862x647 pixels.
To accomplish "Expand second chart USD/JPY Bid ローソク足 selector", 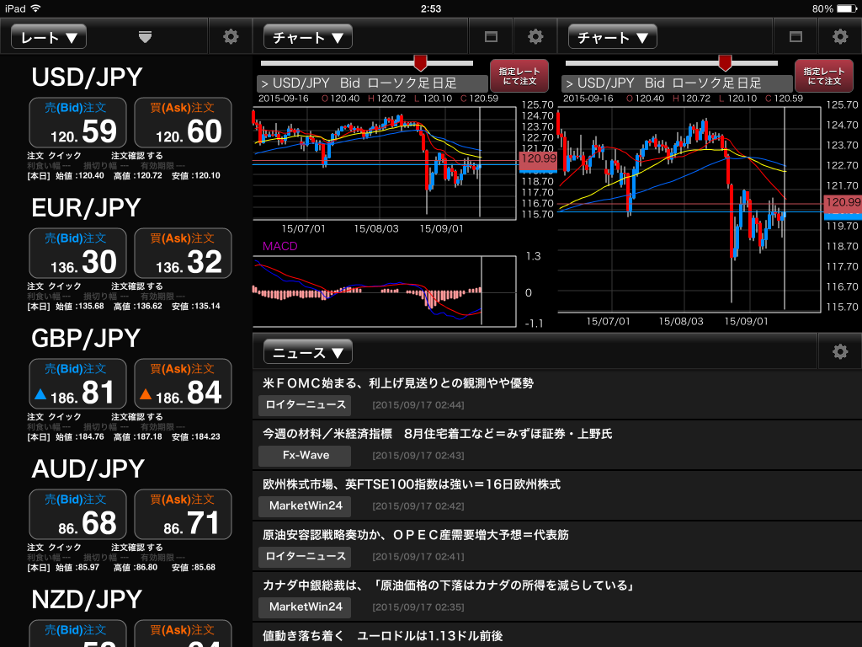I will (x=677, y=83).
